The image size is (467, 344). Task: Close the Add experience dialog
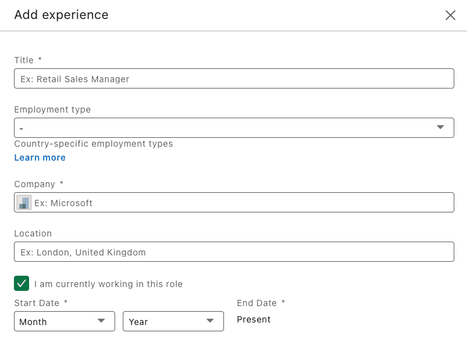click(x=451, y=15)
